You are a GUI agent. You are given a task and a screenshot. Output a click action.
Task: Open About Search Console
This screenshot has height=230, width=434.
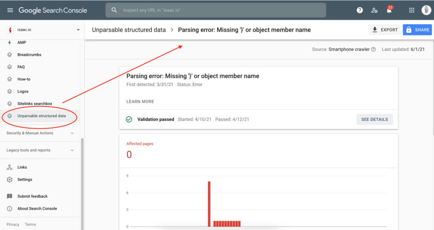[37, 208]
